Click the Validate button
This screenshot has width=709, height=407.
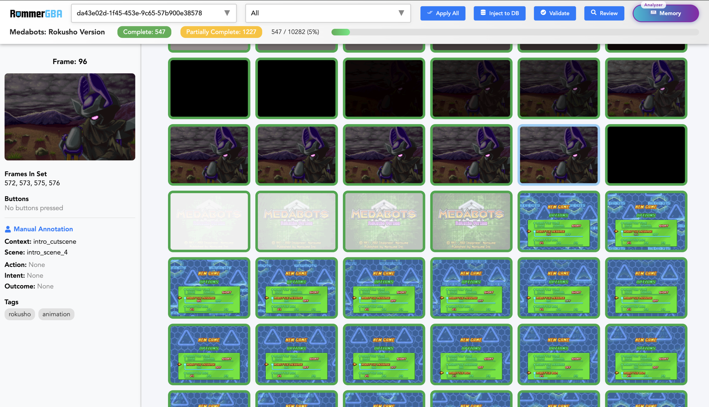coord(555,13)
